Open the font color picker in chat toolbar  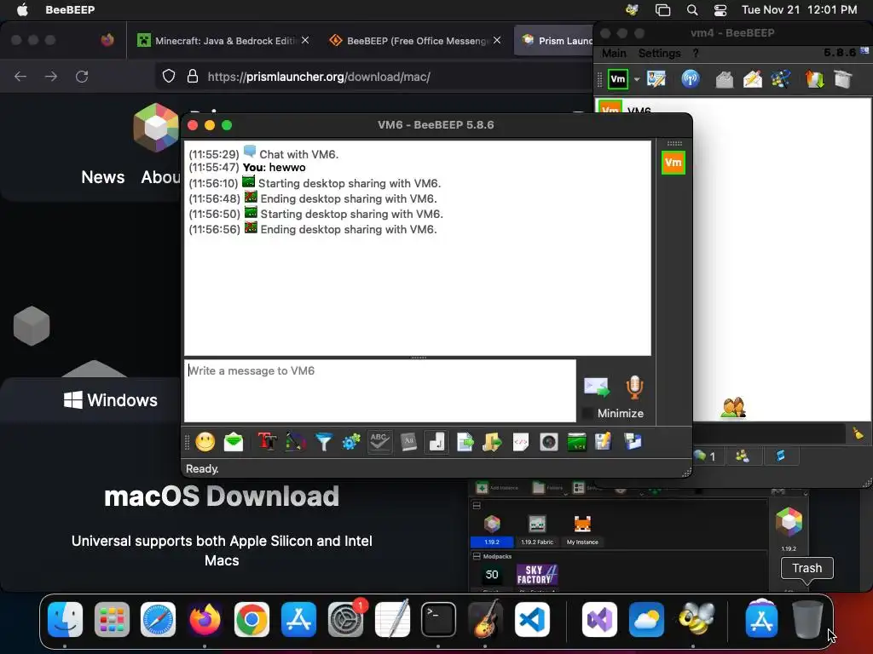(296, 443)
